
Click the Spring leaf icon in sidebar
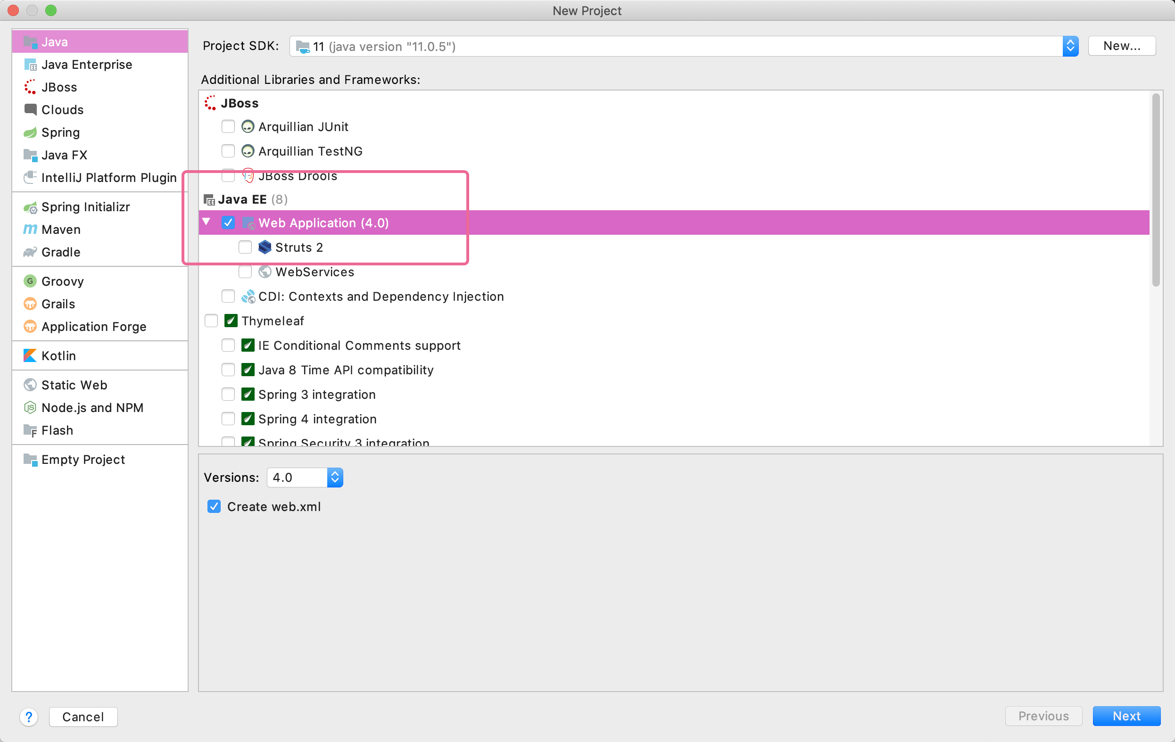click(30, 132)
